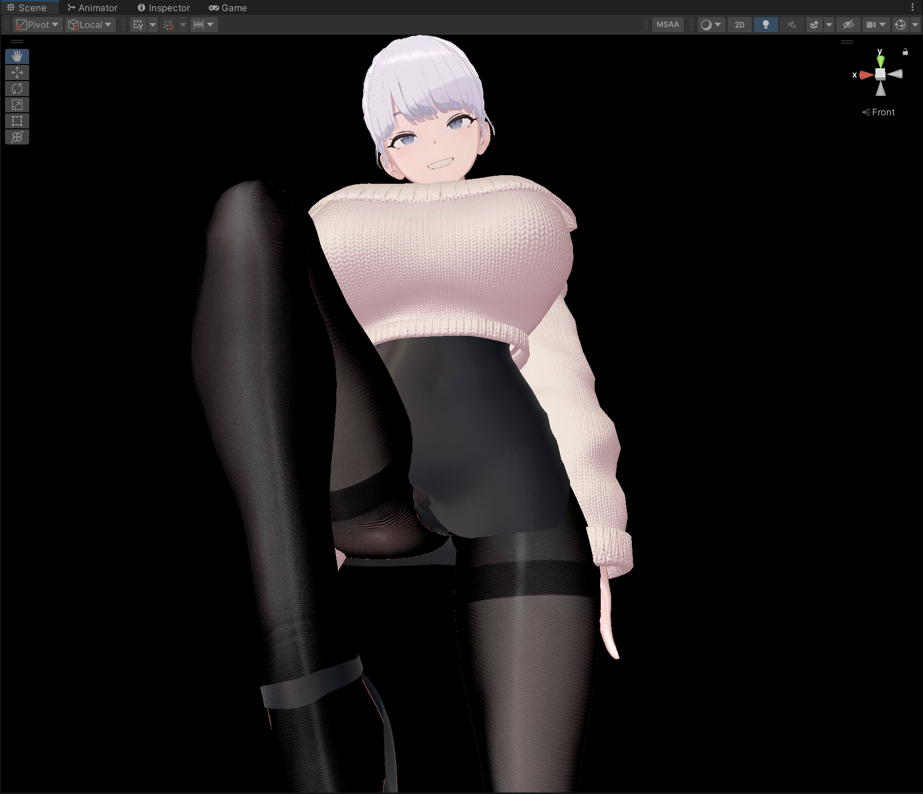The height and width of the screenshot is (794, 923).
Task: Select the Scale tool
Action: [17, 105]
